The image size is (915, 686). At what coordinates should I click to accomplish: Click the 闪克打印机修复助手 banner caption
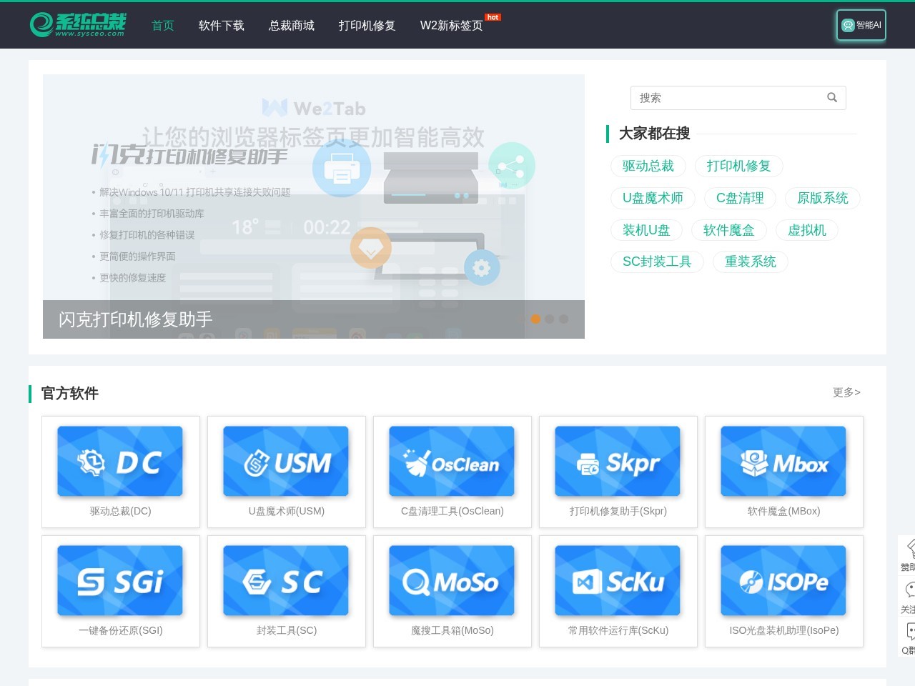(136, 319)
